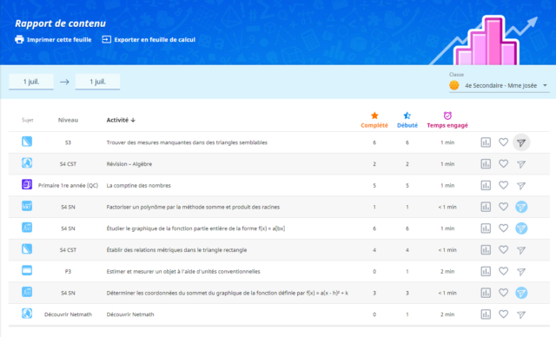Favorite the Trouver des mesures manquantes activity
The height and width of the screenshot is (337, 556).
tap(503, 142)
